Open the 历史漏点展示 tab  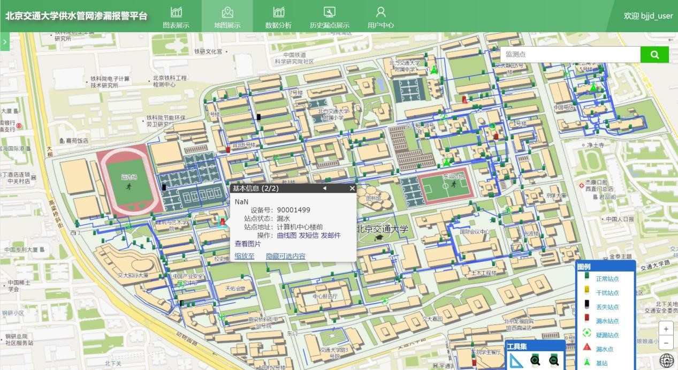[329, 17]
